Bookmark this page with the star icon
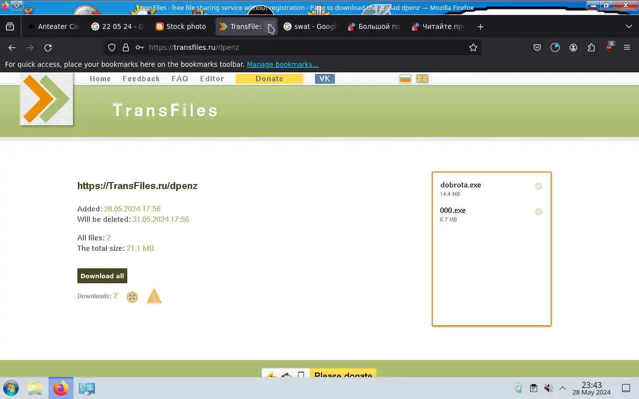 (473, 47)
